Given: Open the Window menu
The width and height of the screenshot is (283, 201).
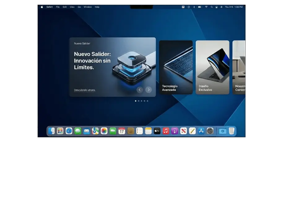Looking at the screenshot, I should [88, 7].
